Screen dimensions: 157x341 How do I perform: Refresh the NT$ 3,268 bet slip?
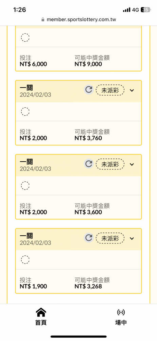[89, 238]
